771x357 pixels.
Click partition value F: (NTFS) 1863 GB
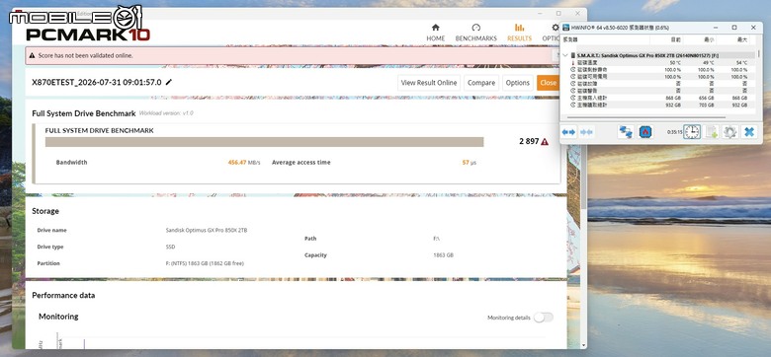click(x=205, y=263)
